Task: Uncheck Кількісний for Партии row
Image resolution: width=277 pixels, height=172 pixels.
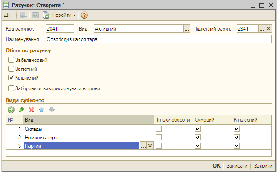Action: pyautogui.click(x=237, y=146)
